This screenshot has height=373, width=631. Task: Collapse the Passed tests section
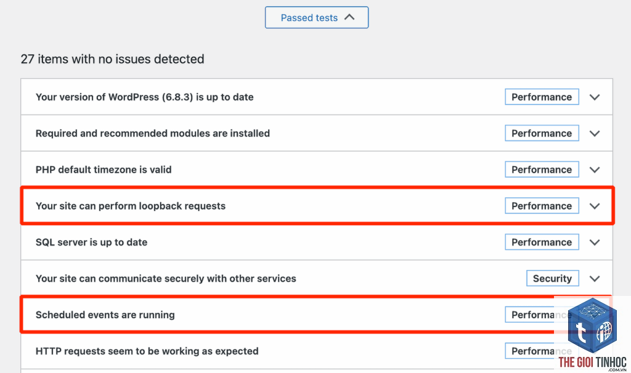(316, 17)
